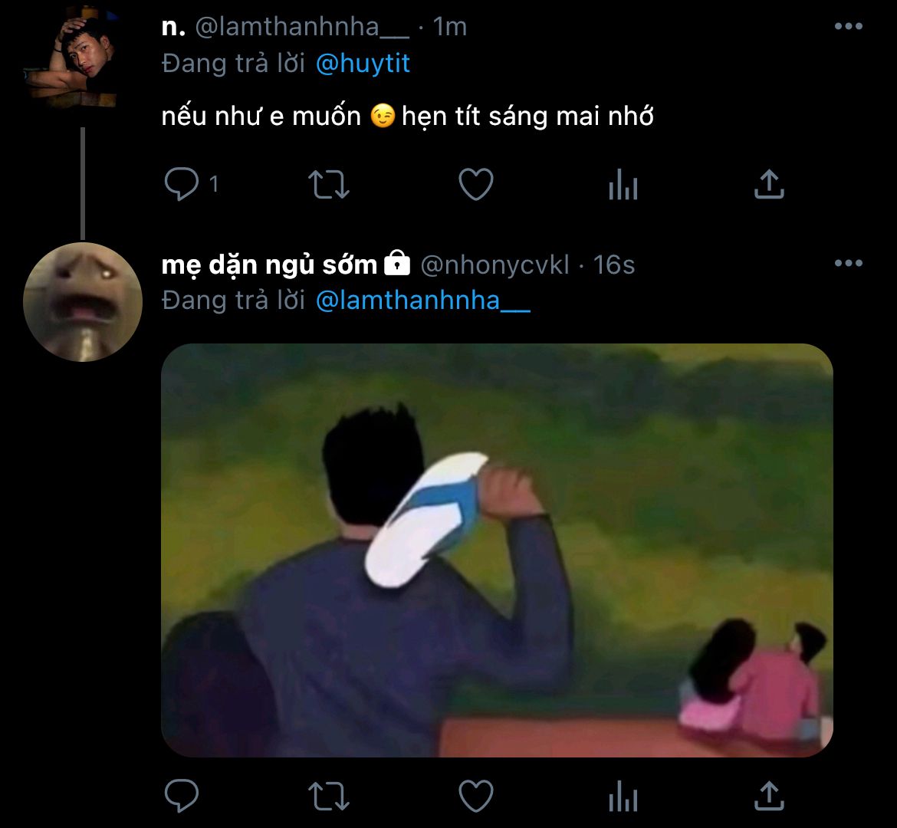
Task: Like the slipper meme tweet
Action: tap(475, 797)
